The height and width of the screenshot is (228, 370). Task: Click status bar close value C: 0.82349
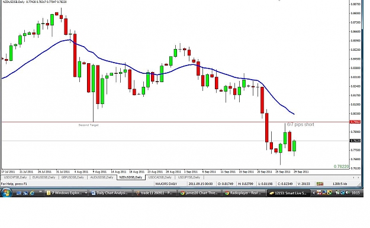coord(285,184)
